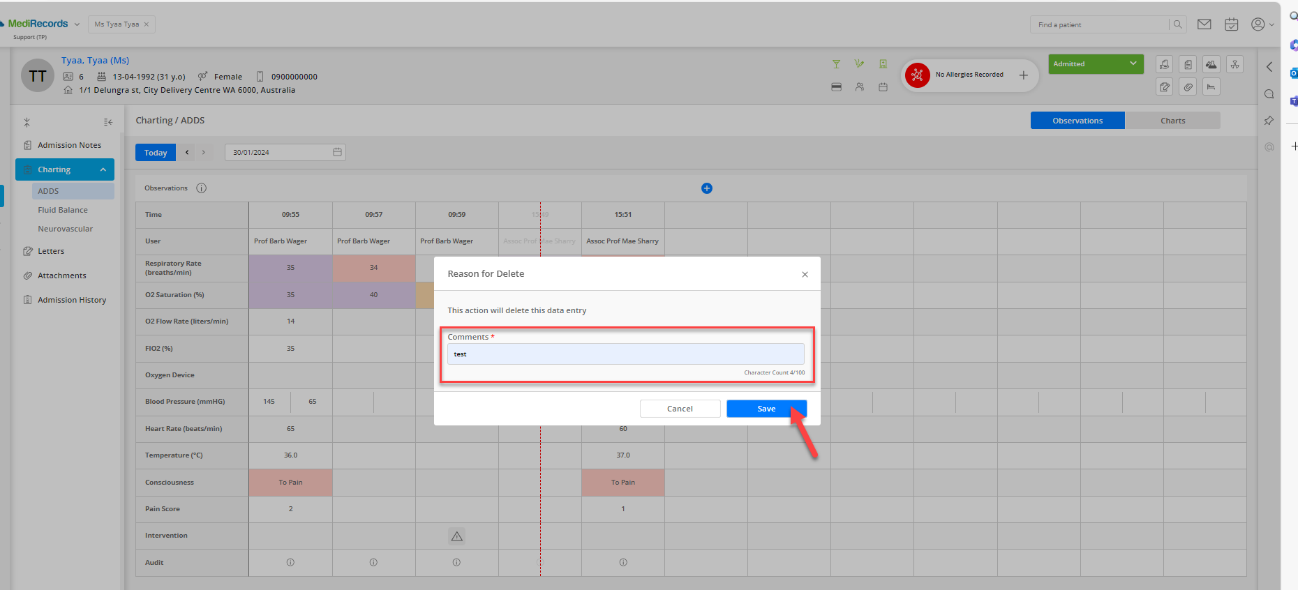Image resolution: width=1298 pixels, height=590 pixels.
Task: Collapse the sidebar menu icon
Action: 108,122
